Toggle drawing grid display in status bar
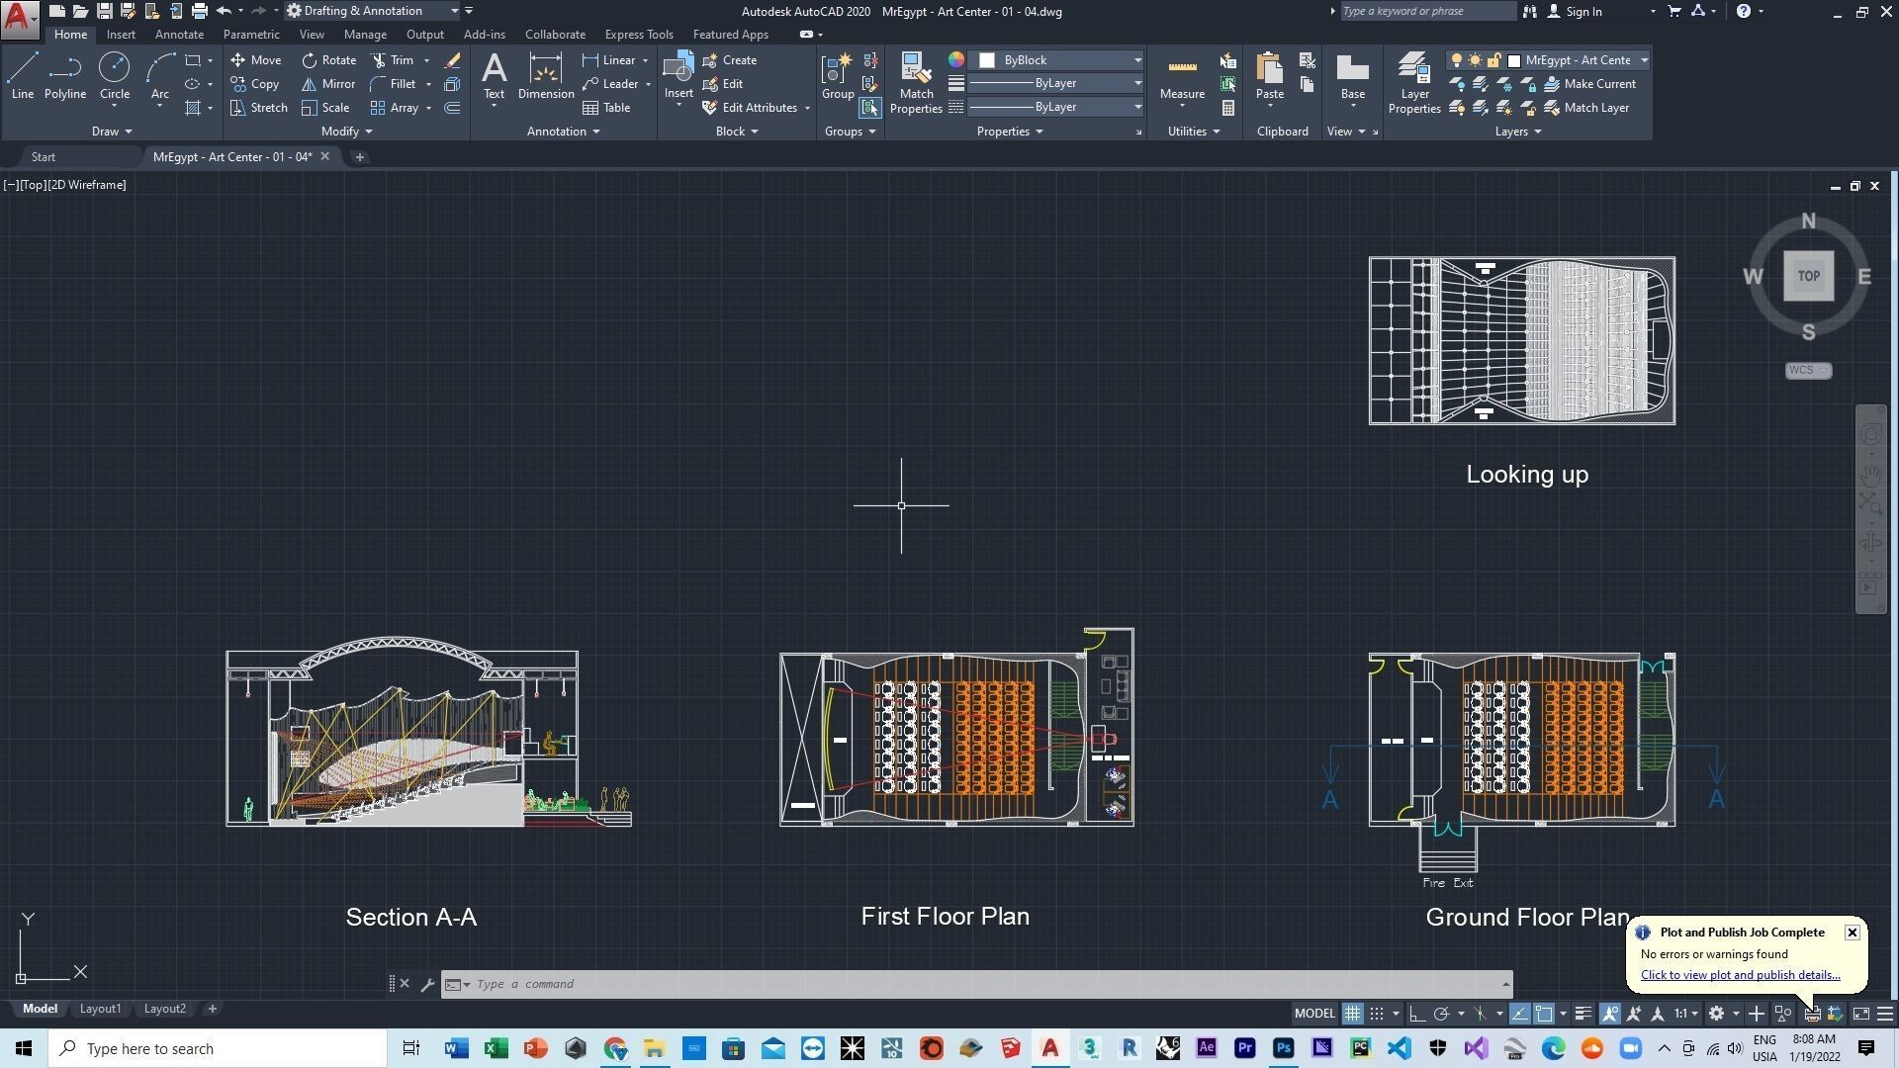 tap(1352, 1014)
